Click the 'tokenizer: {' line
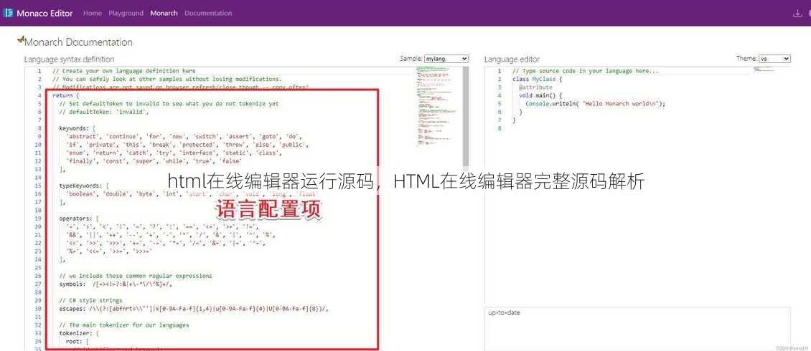 tap(79, 334)
